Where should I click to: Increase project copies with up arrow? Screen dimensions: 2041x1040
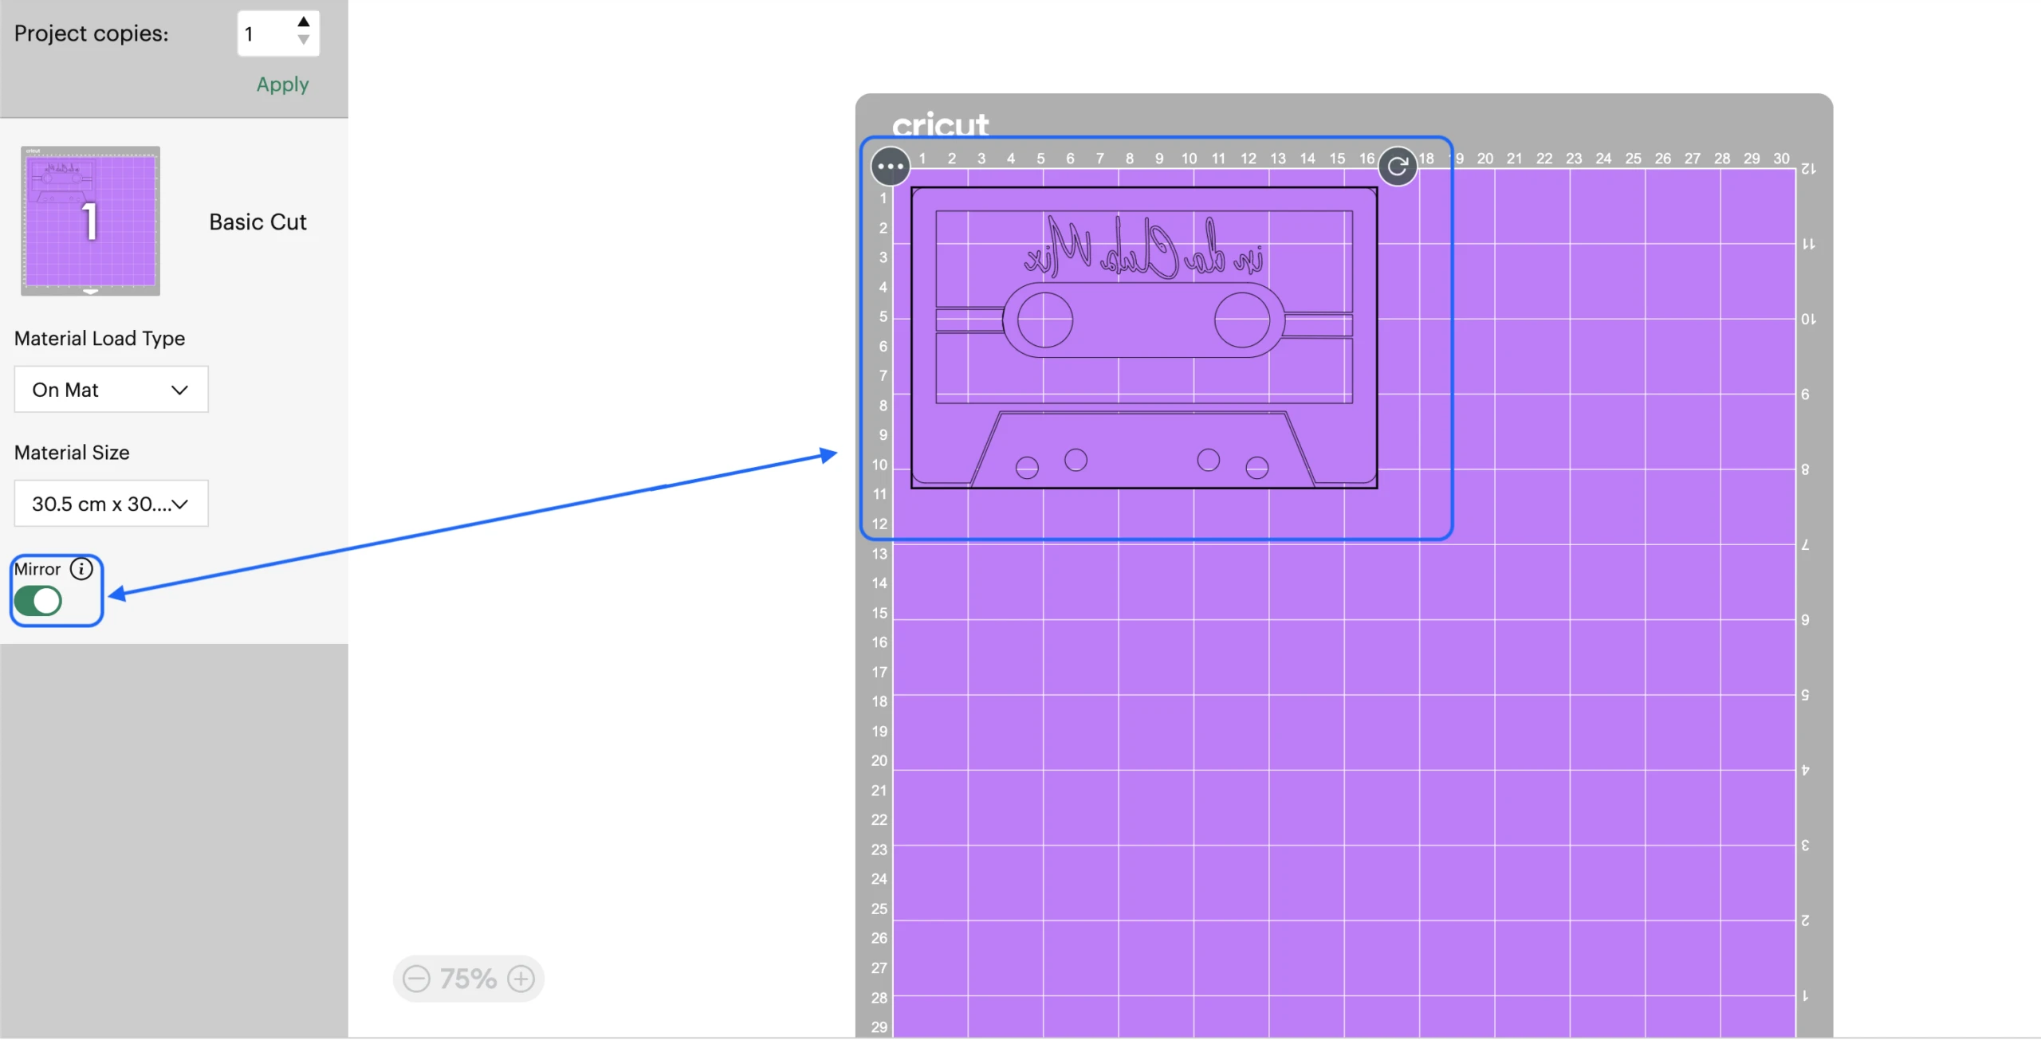(x=304, y=22)
